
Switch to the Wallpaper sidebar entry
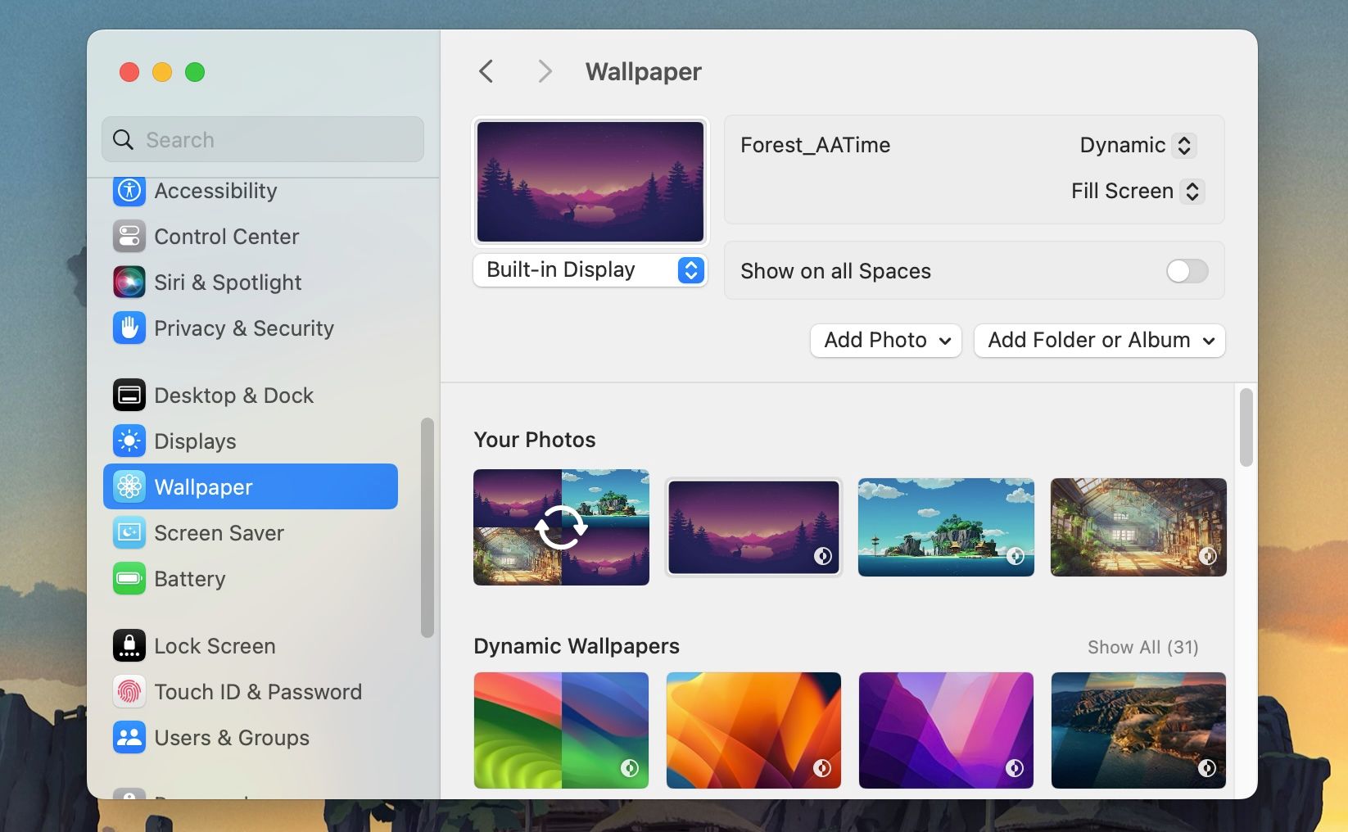click(203, 486)
